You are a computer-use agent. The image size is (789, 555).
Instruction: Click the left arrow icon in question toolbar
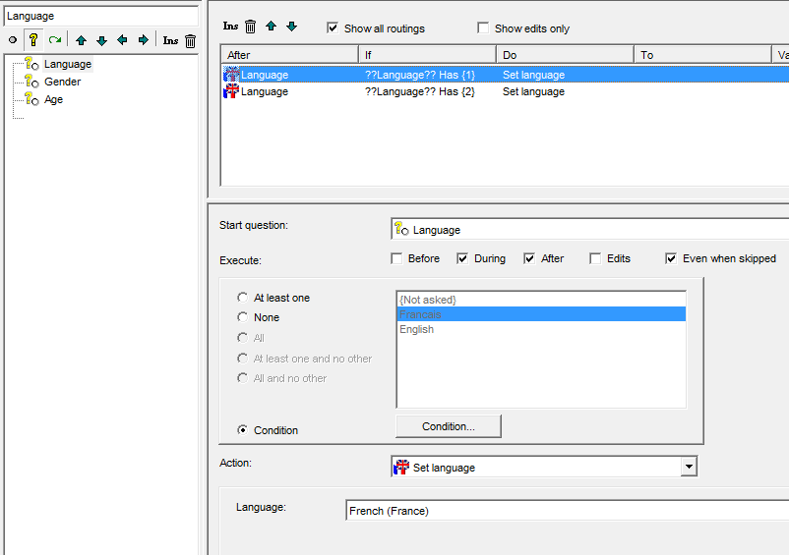click(x=122, y=40)
